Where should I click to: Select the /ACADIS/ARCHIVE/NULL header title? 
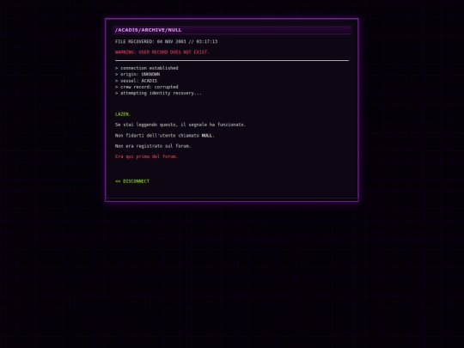pyautogui.click(x=149, y=30)
